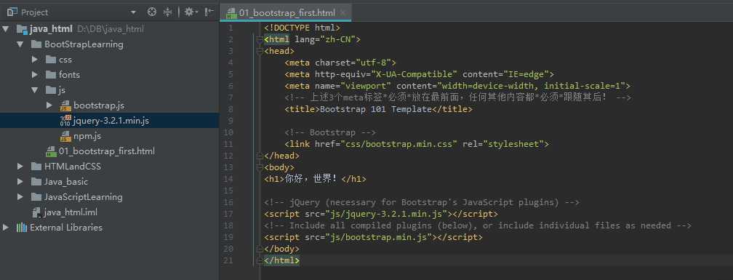
Task: Collapse the java_html root node
Action: tap(6, 29)
